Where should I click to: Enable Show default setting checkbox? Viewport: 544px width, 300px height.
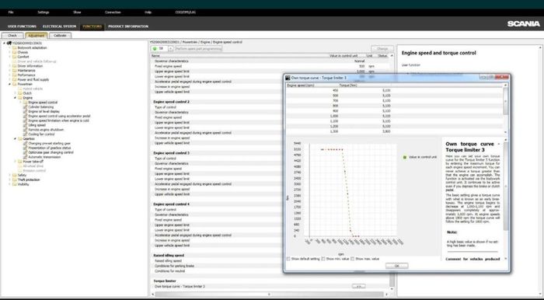click(x=288, y=259)
